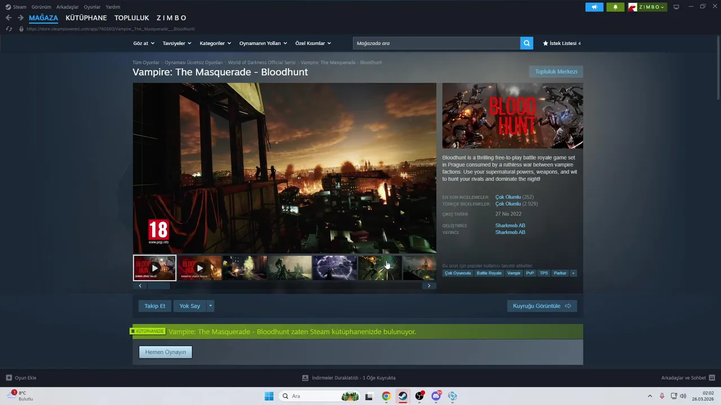Click Kuyruğu Görüntüle button
Screen dimensions: 721x405
pyautogui.click(x=542, y=306)
